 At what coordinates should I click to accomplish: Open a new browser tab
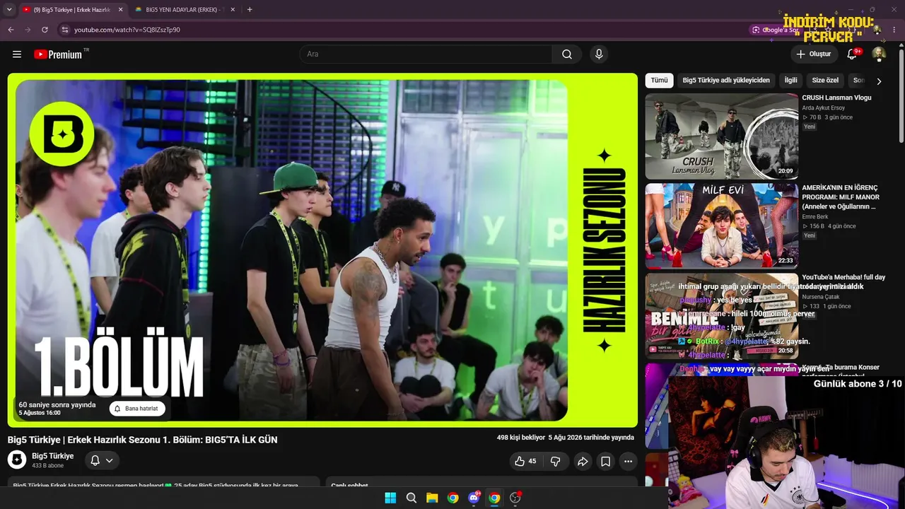[x=250, y=9]
